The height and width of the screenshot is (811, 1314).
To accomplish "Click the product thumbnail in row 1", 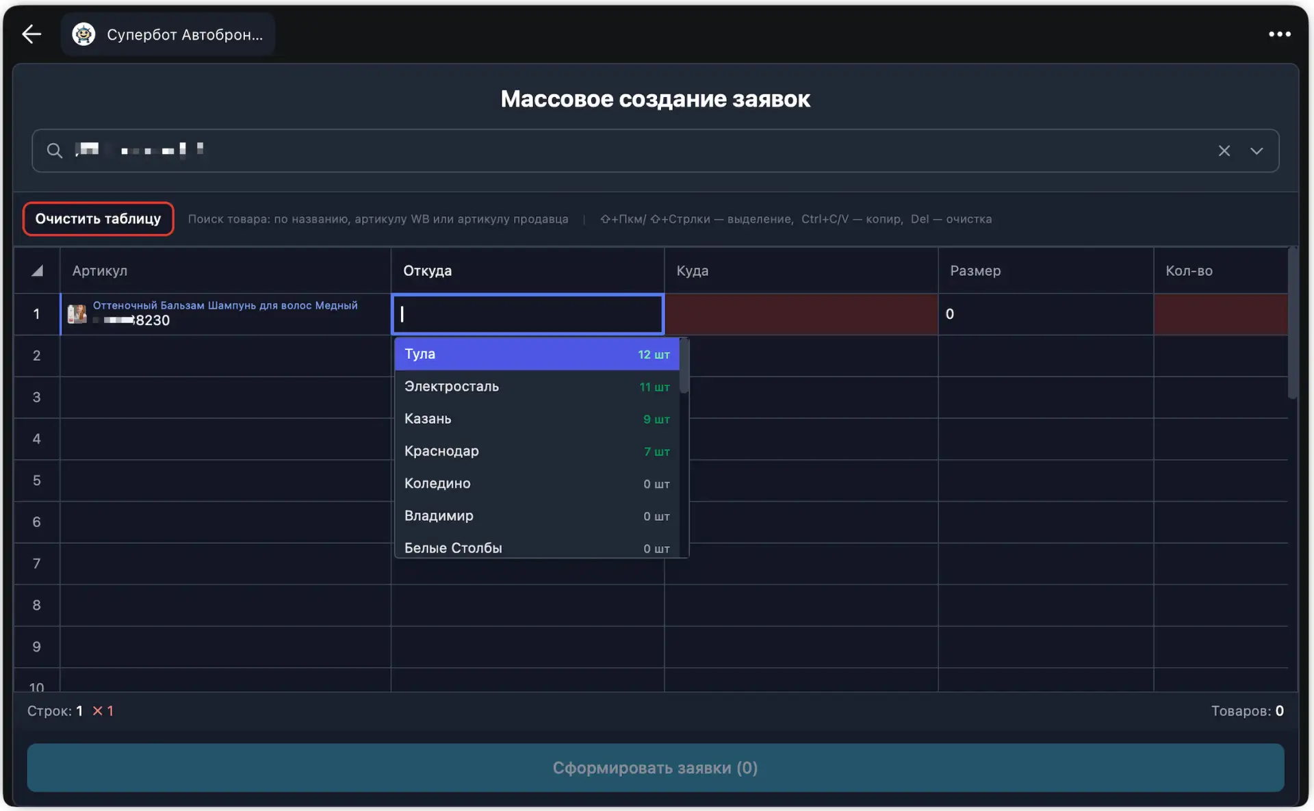I will pos(77,314).
